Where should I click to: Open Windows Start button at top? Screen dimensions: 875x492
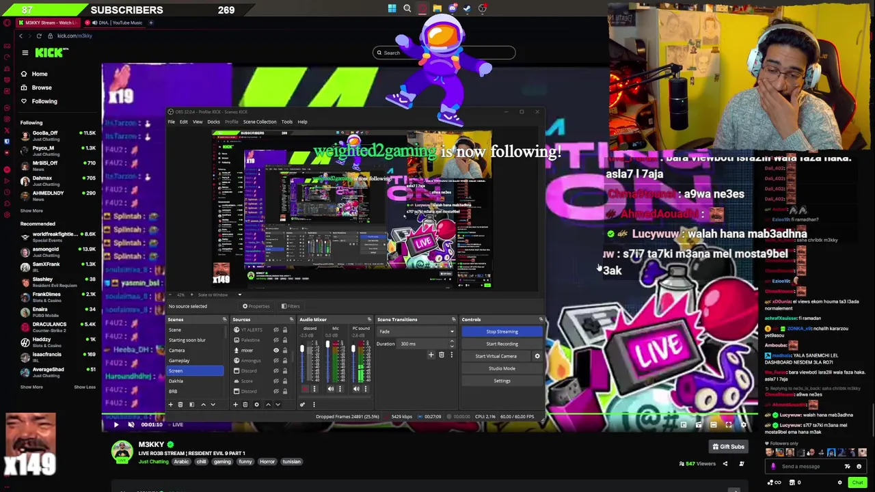coord(392,8)
